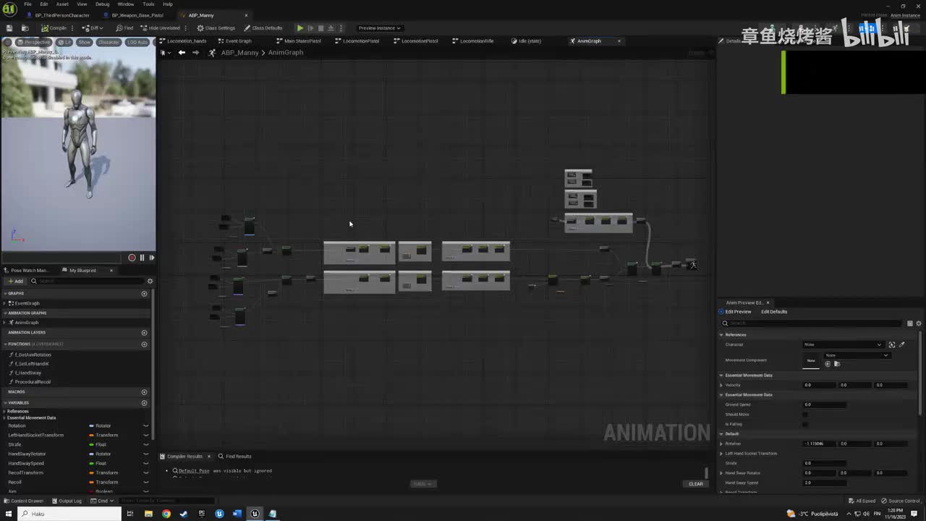Open the File menu
The width and height of the screenshot is (926, 521).
click(x=27, y=4)
